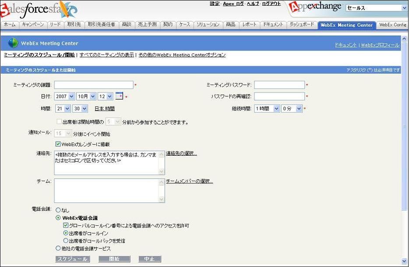This screenshot has width=409, height=267.
Task: Toggle early join before start time checkbox
Action: coord(59,121)
